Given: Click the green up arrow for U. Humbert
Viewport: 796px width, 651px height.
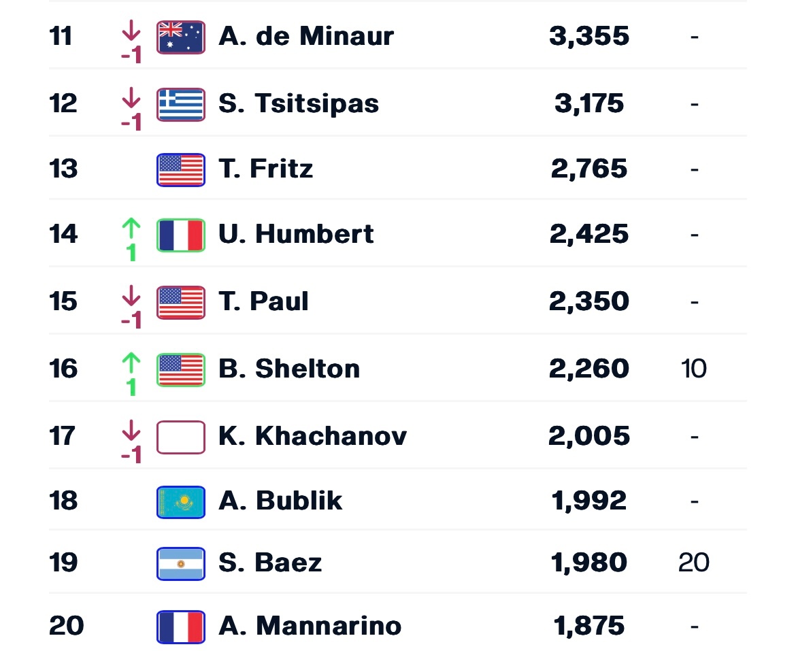Looking at the screenshot, I should 131,229.
